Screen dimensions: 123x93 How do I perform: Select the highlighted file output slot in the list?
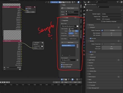[x=68, y=45]
